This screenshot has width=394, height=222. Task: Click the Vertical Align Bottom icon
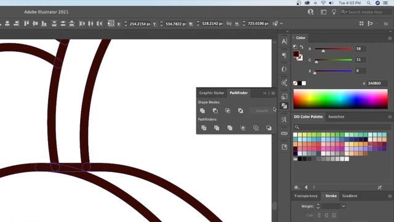44,23
